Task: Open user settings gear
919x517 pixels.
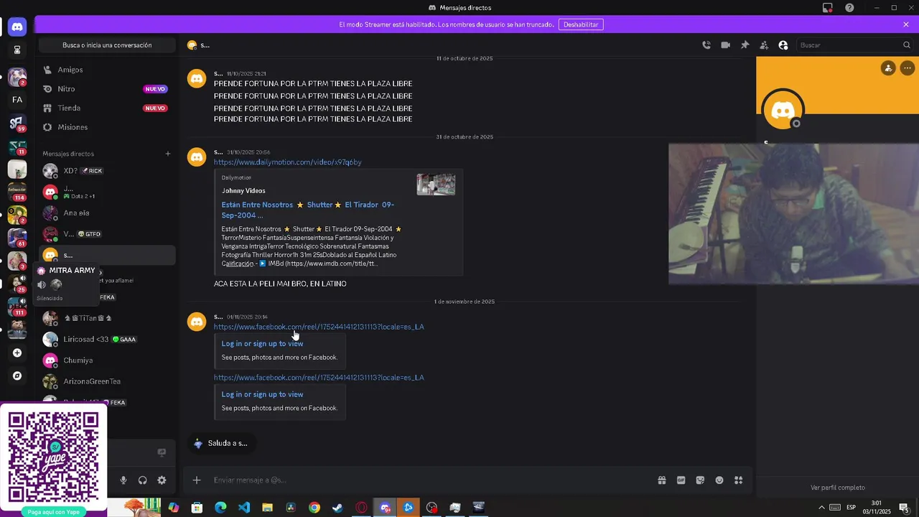Action: (x=162, y=480)
